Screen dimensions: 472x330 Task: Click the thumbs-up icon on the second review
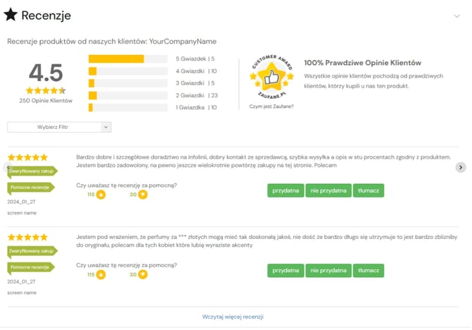tap(101, 274)
